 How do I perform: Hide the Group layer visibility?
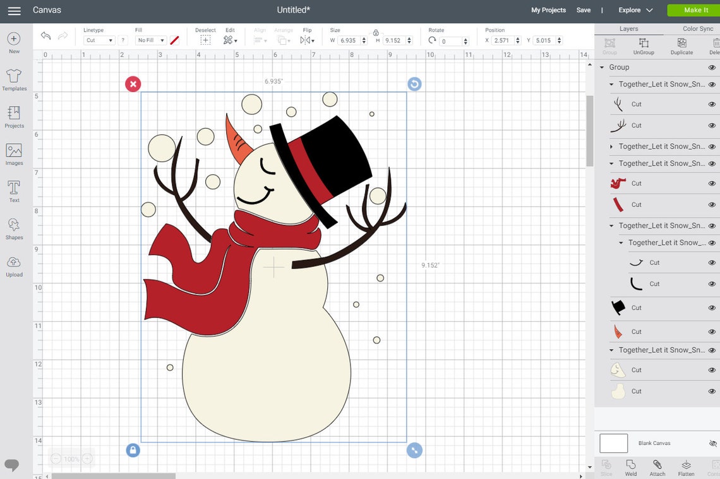(x=712, y=67)
